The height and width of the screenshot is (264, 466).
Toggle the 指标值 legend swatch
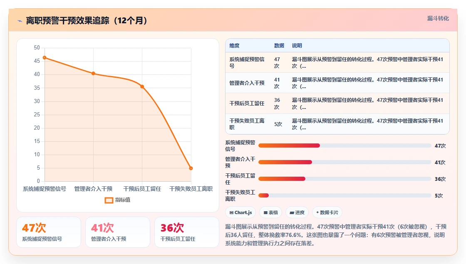coord(109,200)
